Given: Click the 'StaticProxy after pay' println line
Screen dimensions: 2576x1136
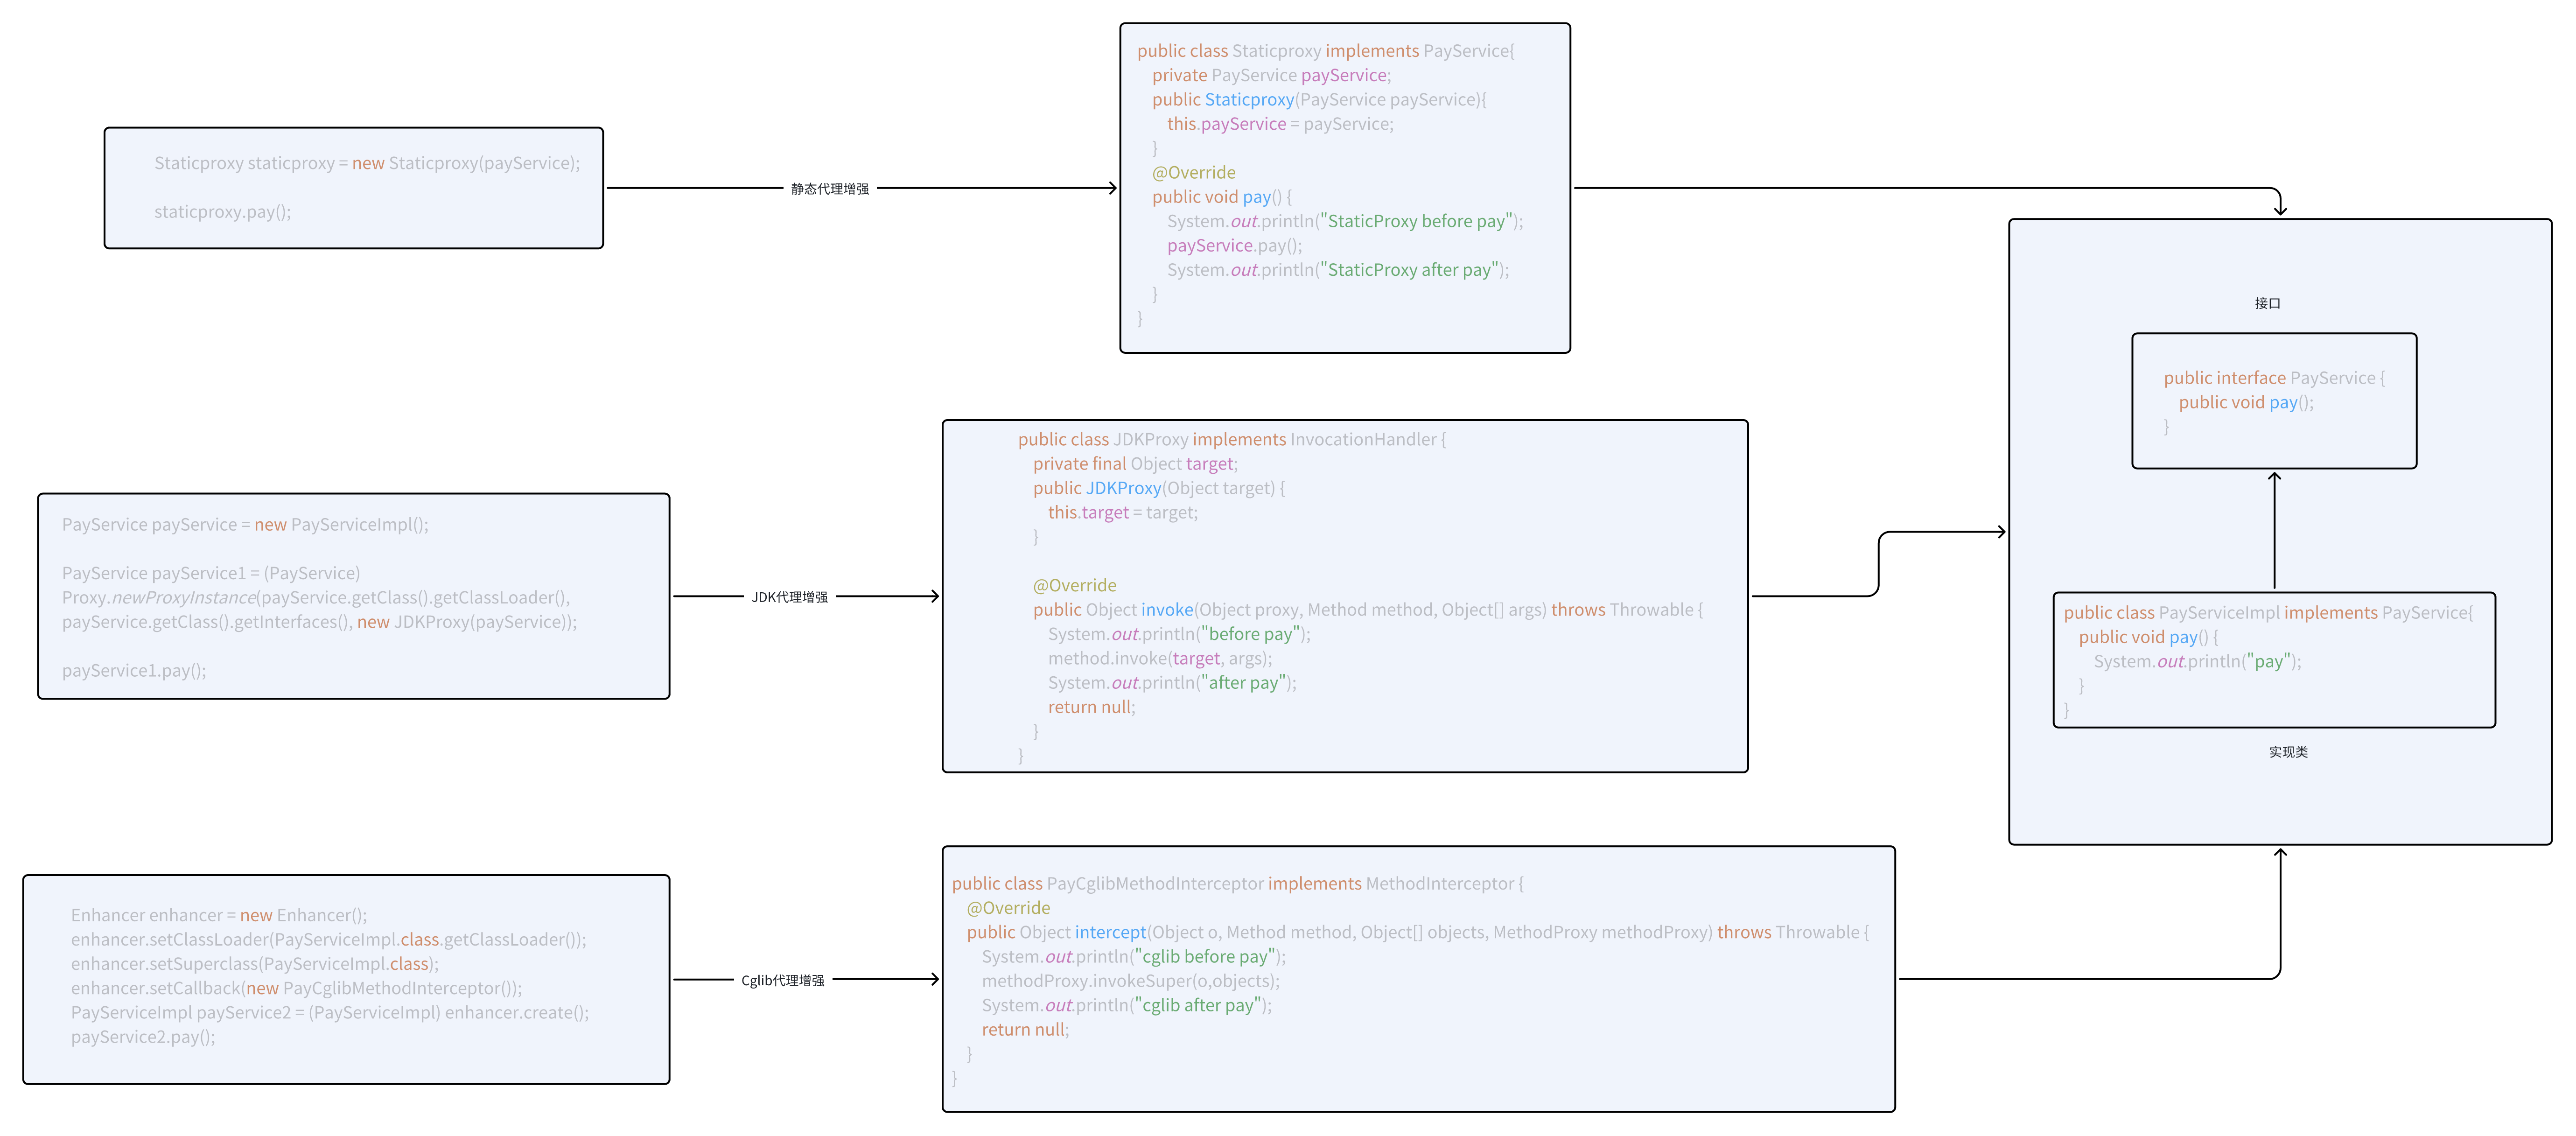Looking at the screenshot, I should click(1338, 270).
